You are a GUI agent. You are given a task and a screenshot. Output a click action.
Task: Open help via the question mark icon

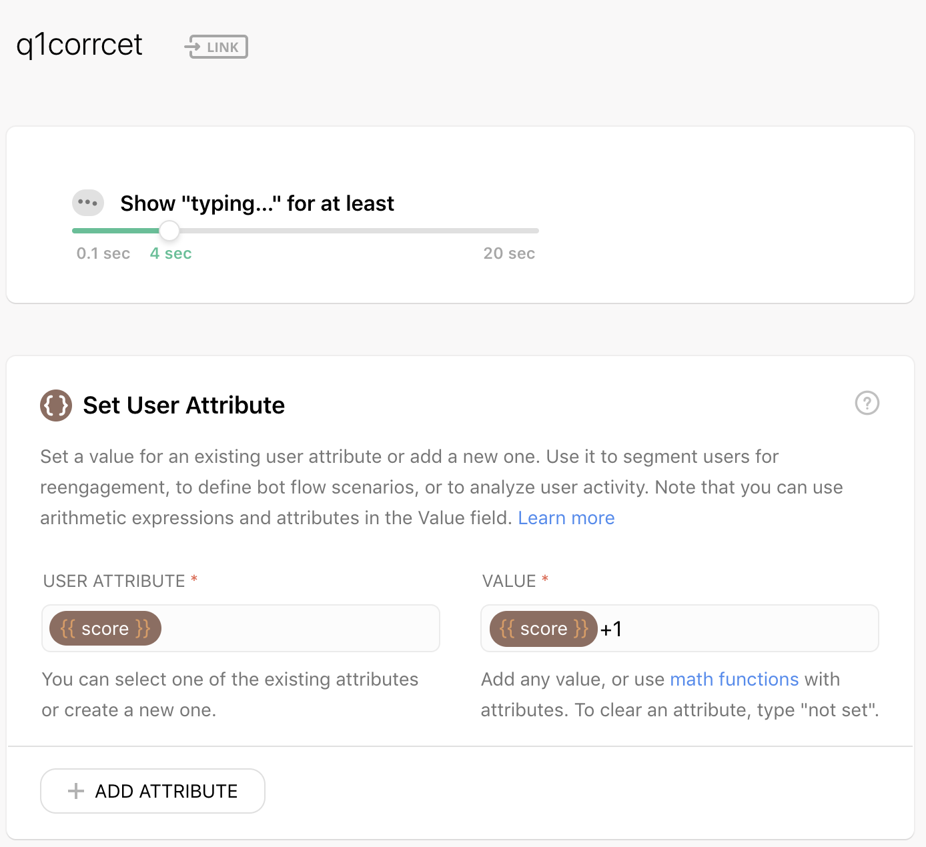867,403
